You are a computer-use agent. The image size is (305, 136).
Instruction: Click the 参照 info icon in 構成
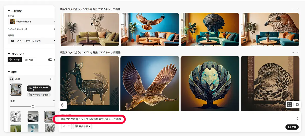click(x=51, y=79)
